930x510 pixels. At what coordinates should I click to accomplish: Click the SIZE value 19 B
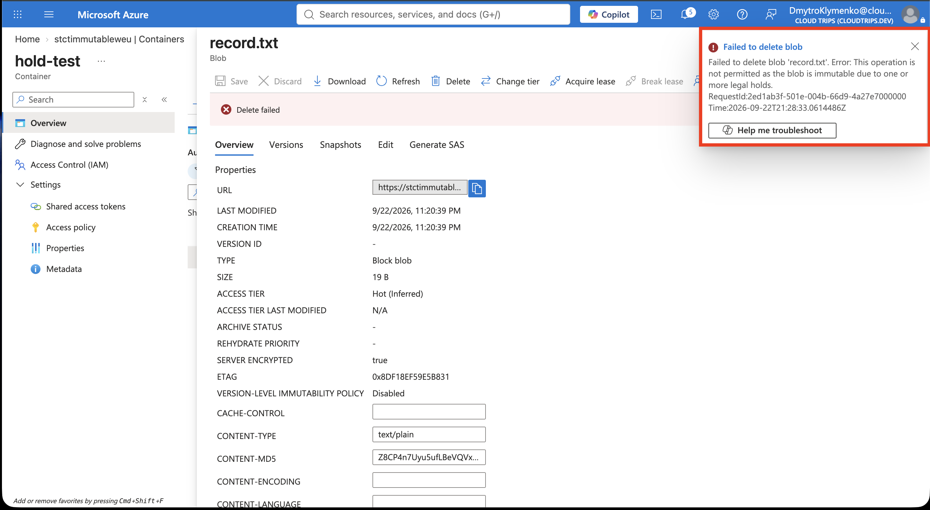pyautogui.click(x=380, y=277)
